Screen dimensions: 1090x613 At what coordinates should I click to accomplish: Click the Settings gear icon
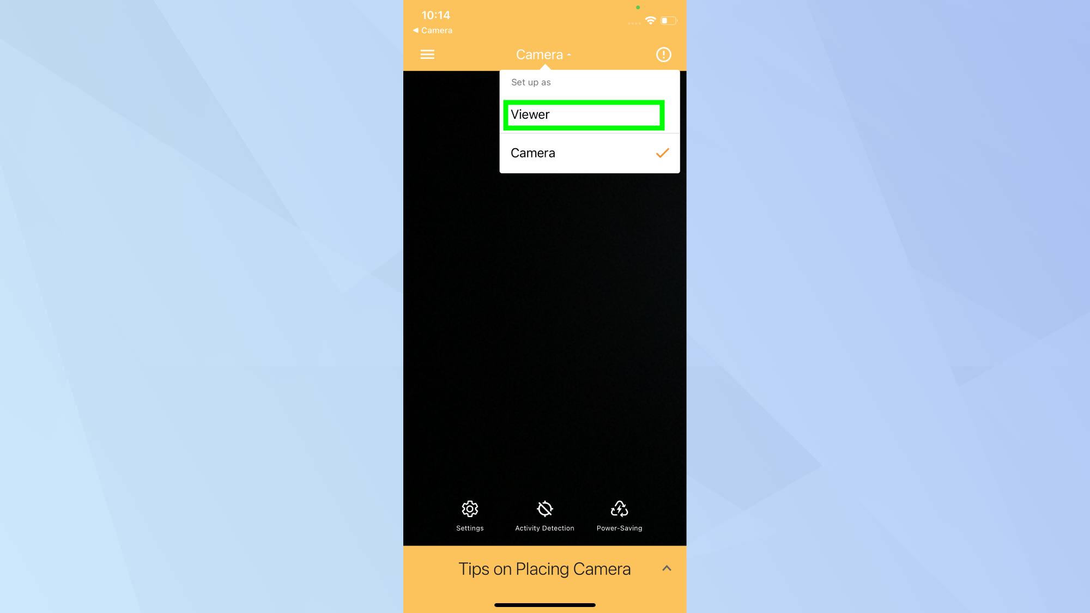[x=469, y=508]
